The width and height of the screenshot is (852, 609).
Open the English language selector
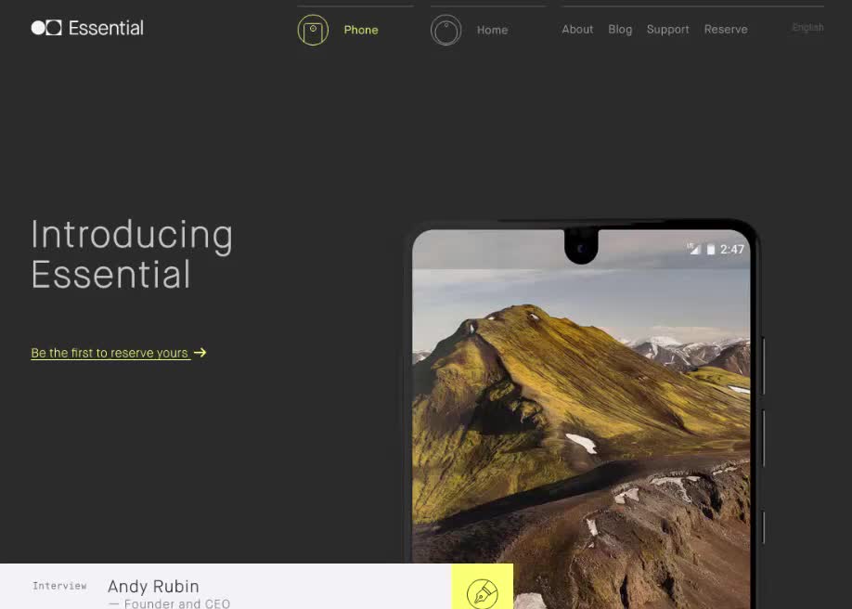(x=808, y=27)
